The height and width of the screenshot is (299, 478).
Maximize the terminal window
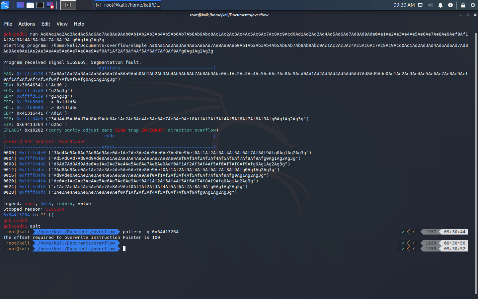[468, 15]
